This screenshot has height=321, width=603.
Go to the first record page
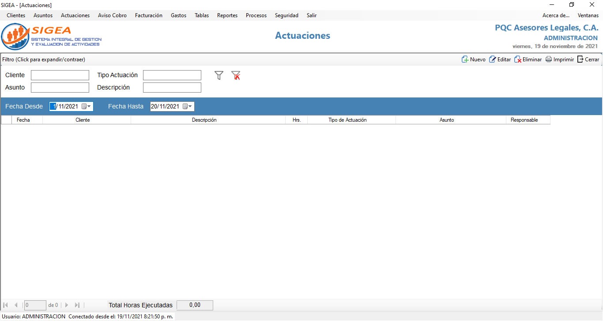pyautogui.click(x=6, y=305)
